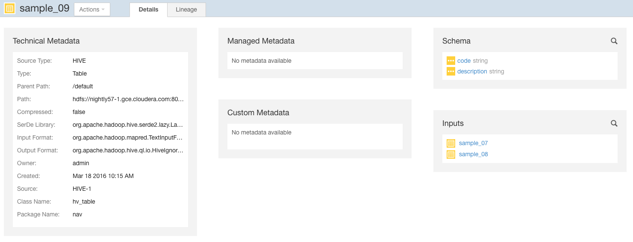
Task: Click the truncated Output Format value
Action: coord(128,150)
